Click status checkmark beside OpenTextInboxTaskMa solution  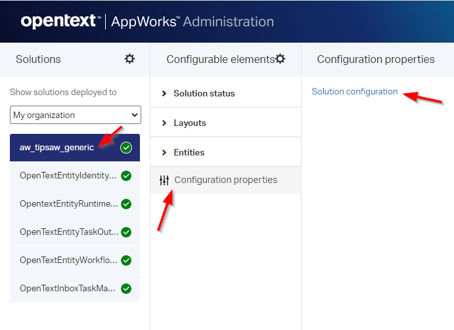coord(126,289)
